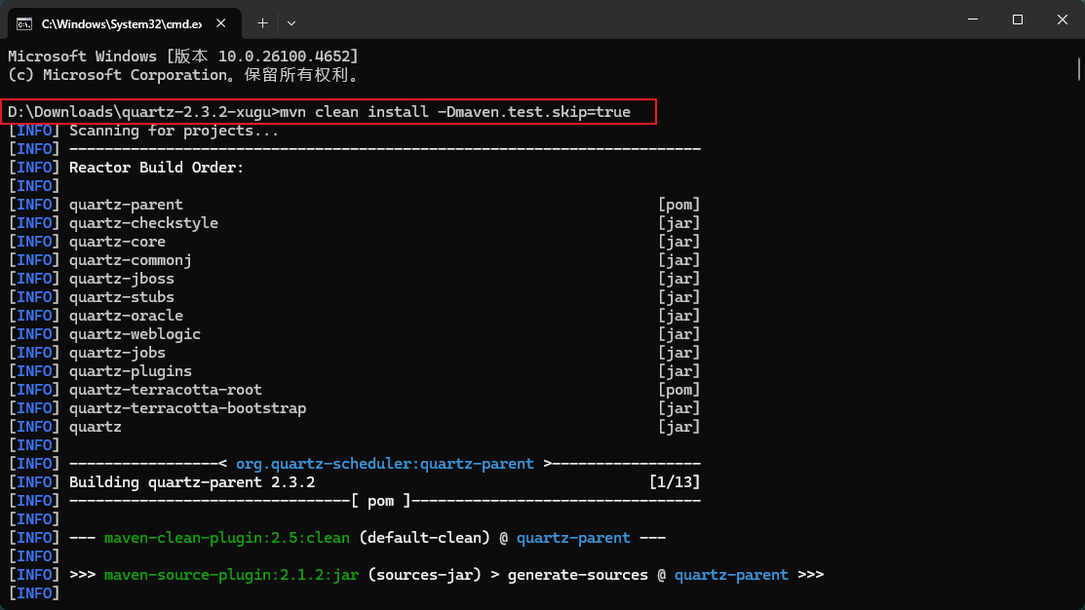Click the cmd.exe icon on the tab
The width and height of the screenshot is (1085, 610).
click(23, 21)
